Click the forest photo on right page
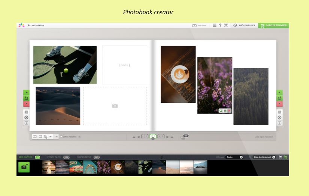Image resolution: width=309 pixels, height=196 pixels. [251, 96]
